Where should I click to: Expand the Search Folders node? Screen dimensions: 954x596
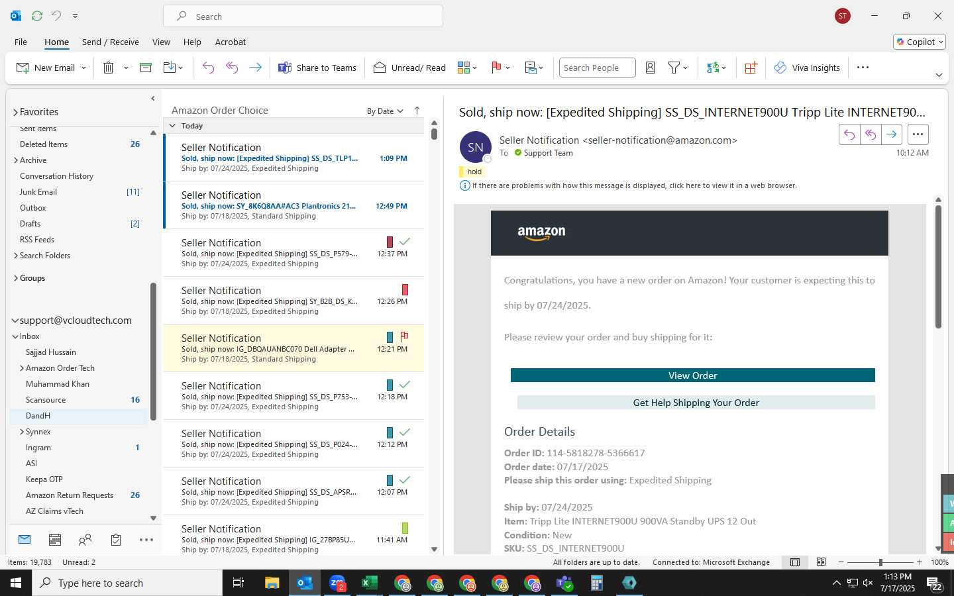(x=15, y=256)
